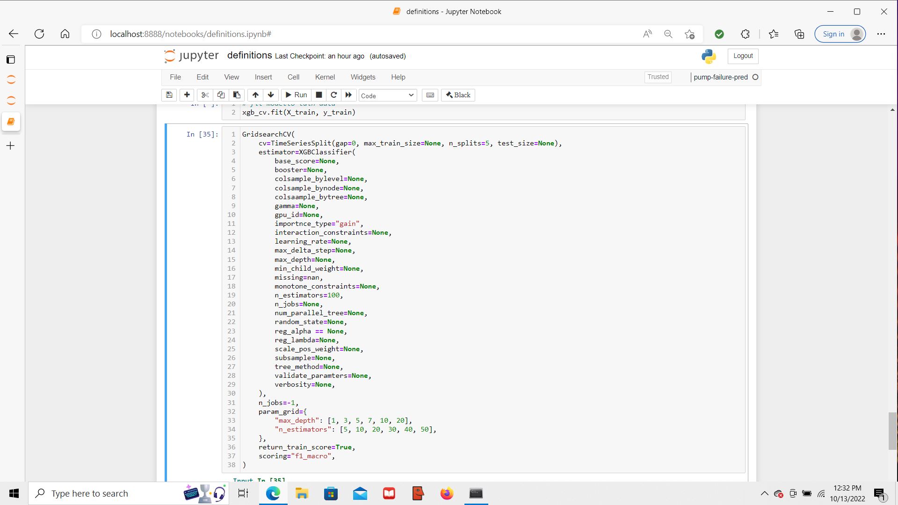The image size is (898, 505).
Task: Copy selected cells icon
Action: pos(221,95)
